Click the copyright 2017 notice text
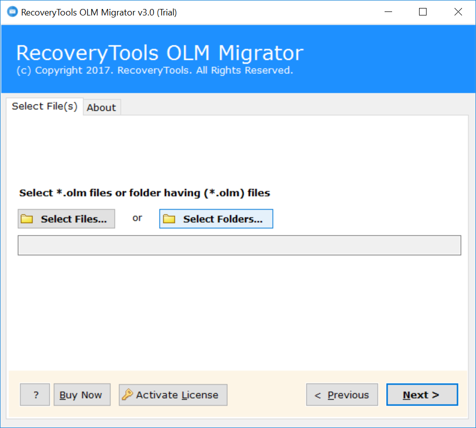Viewport: 476px width, 428px height. click(154, 70)
